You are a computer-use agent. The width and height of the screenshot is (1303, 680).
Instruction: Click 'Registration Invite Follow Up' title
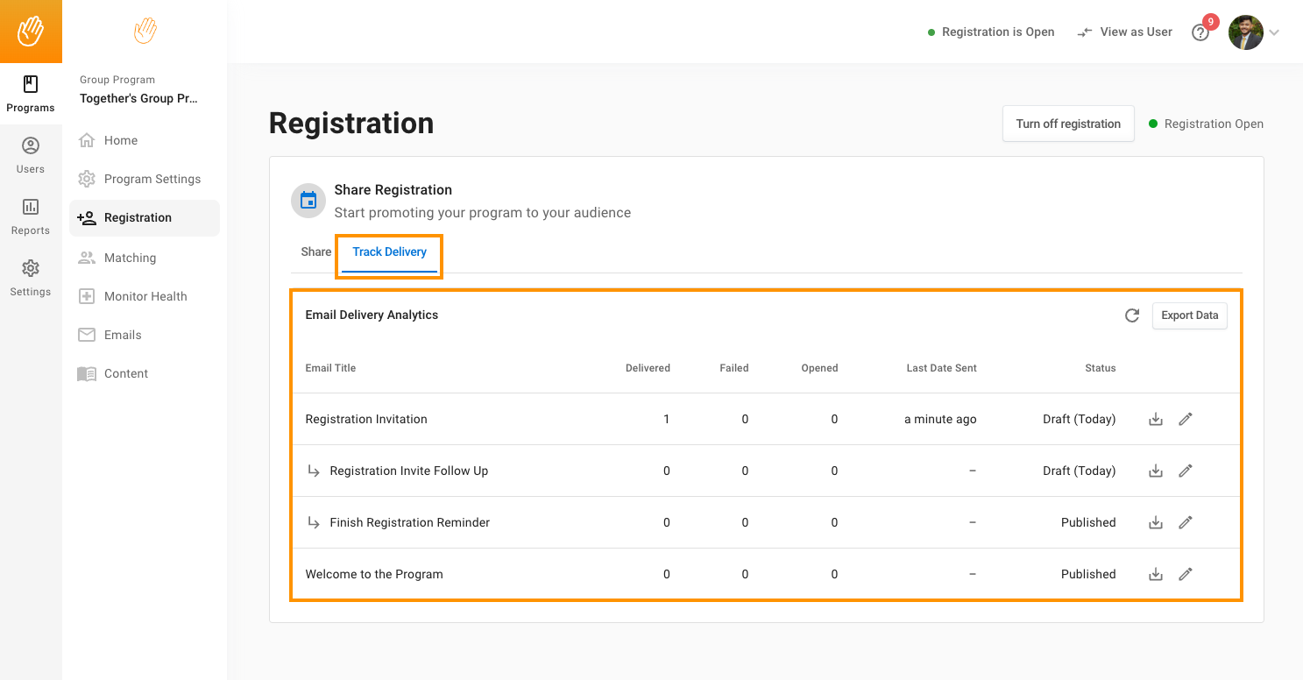click(x=409, y=471)
